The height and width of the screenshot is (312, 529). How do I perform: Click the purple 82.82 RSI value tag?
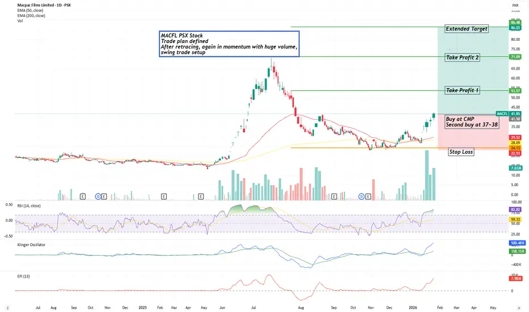click(515, 209)
